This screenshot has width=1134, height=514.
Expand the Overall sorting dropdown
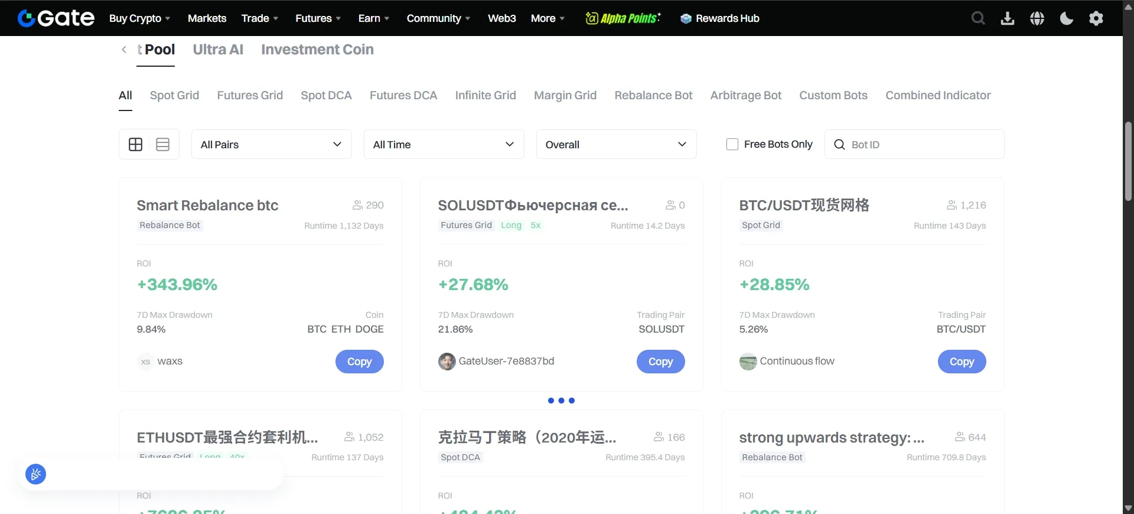616,145
